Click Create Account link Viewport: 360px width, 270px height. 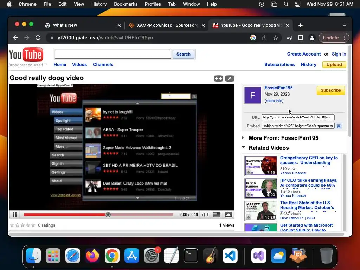pyautogui.click(x=304, y=54)
